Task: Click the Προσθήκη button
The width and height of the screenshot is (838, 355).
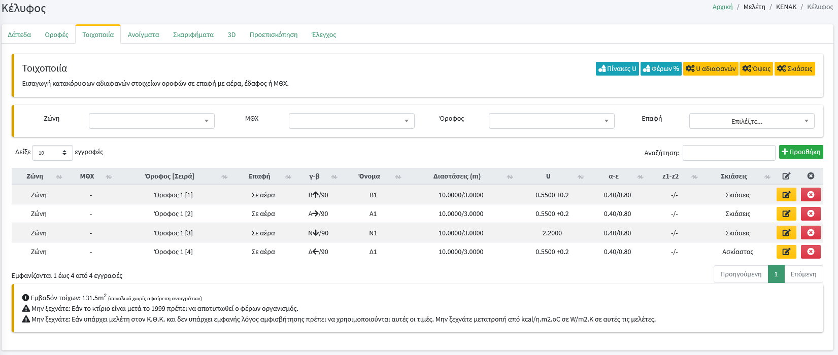Action: pyautogui.click(x=800, y=152)
